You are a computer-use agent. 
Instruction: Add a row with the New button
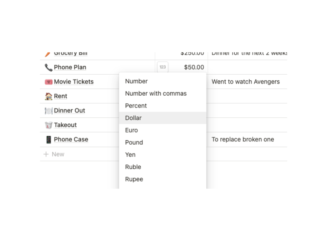(x=54, y=154)
